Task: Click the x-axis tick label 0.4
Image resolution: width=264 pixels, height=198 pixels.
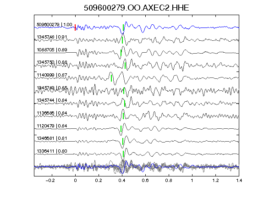Action: (x=122, y=181)
